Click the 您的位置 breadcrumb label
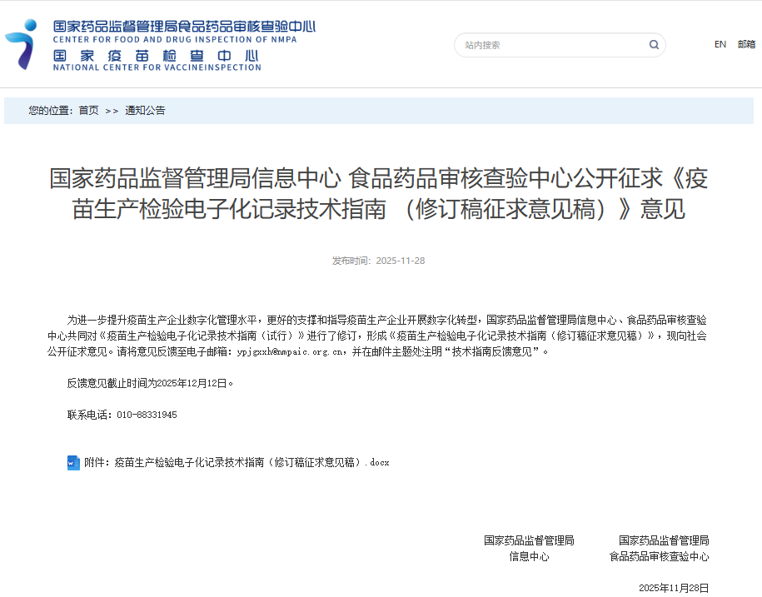Viewport: 762px width, 597px height. (x=50, y=110)
